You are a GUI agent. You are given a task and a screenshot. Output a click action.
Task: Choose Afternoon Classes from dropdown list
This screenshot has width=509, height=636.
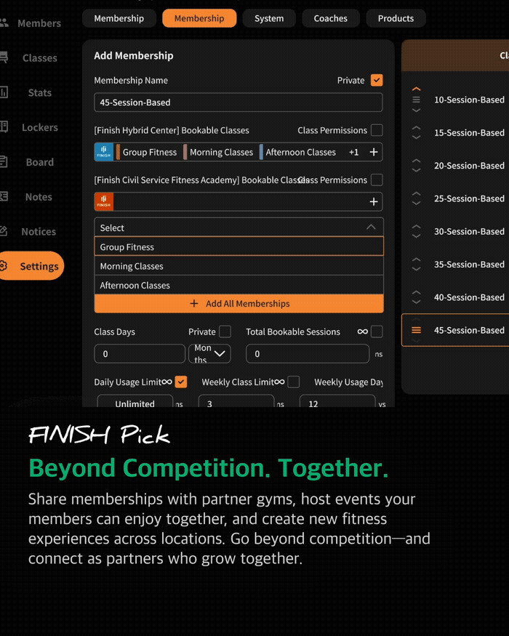coord(239,285)
